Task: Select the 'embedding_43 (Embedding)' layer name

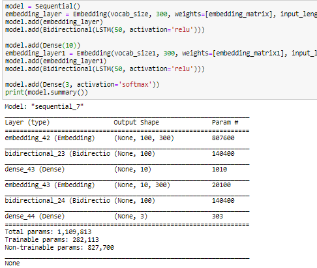Action: click(x=50, y=185)
